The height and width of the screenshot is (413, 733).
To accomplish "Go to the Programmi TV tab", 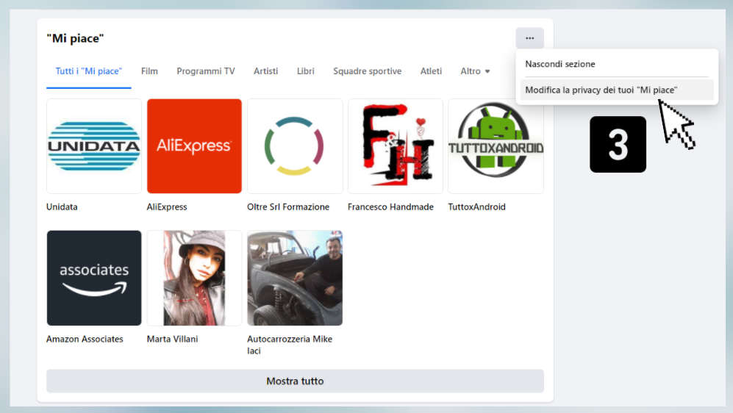I will (206, 71).
